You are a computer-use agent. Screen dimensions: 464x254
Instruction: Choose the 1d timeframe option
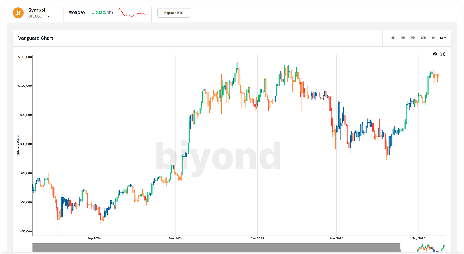coord(433,38)
